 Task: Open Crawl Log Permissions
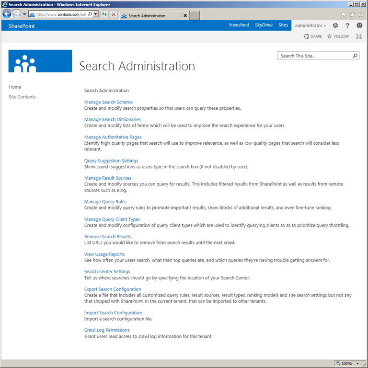pyautogui.click(x=107, y=330)
